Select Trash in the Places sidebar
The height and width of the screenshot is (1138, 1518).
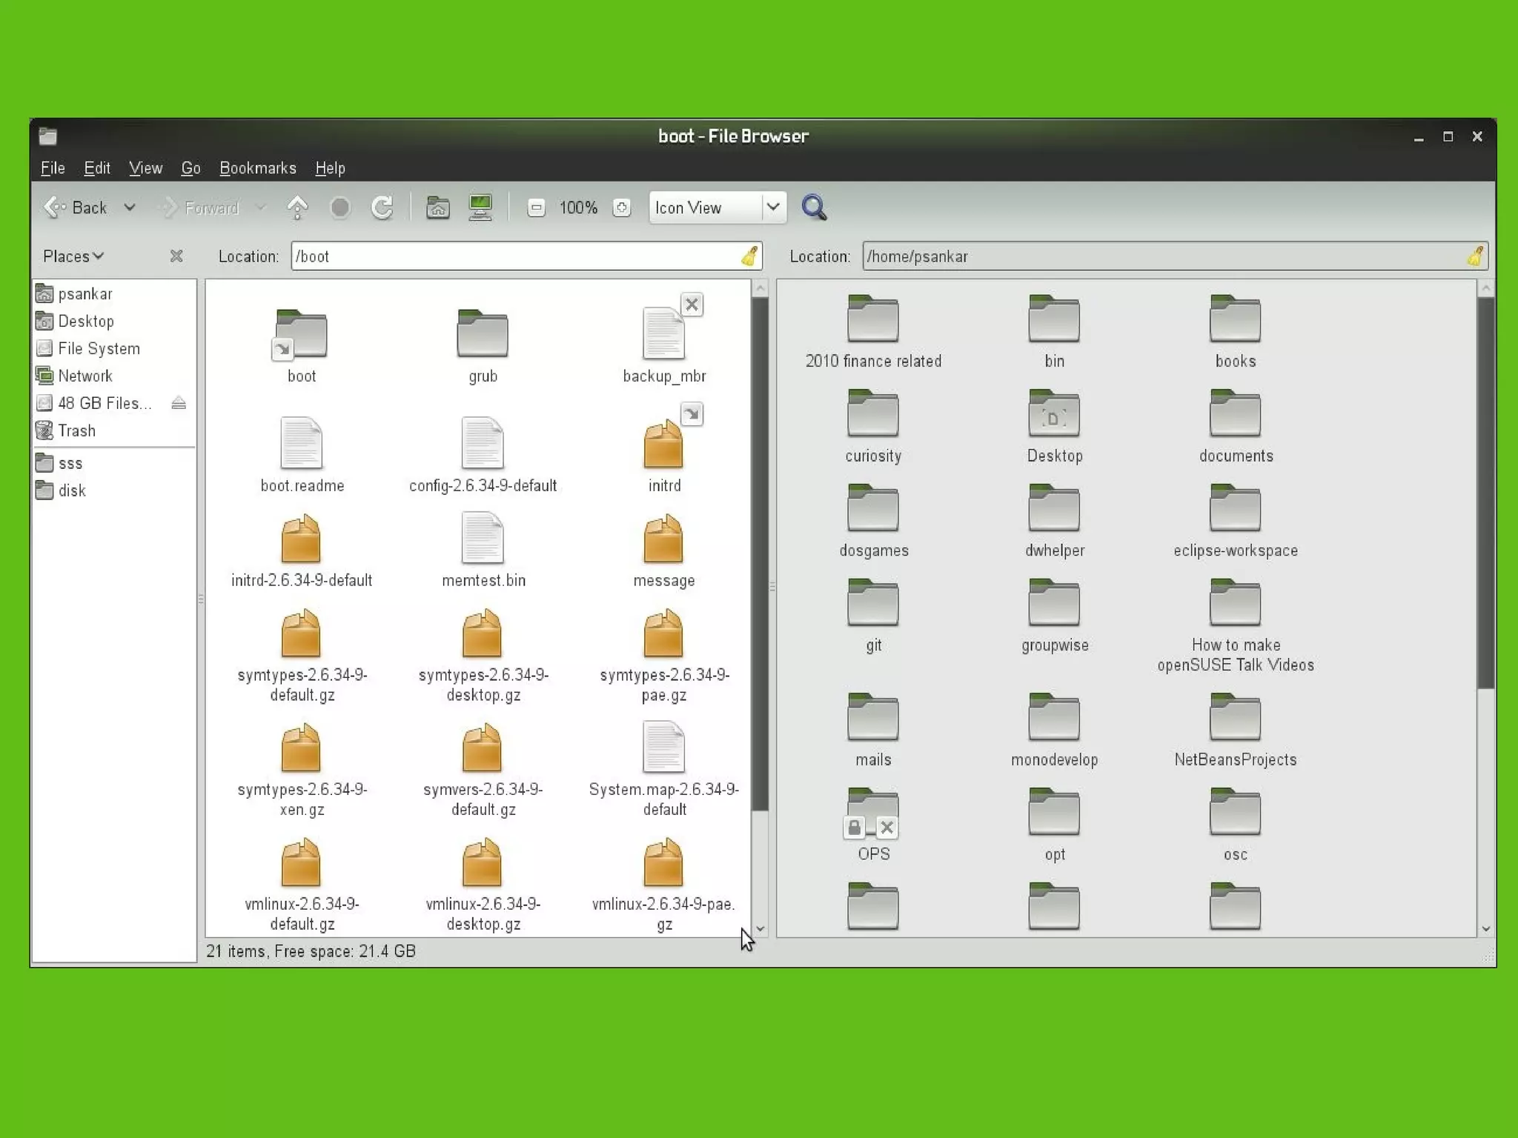coord(76,430)
